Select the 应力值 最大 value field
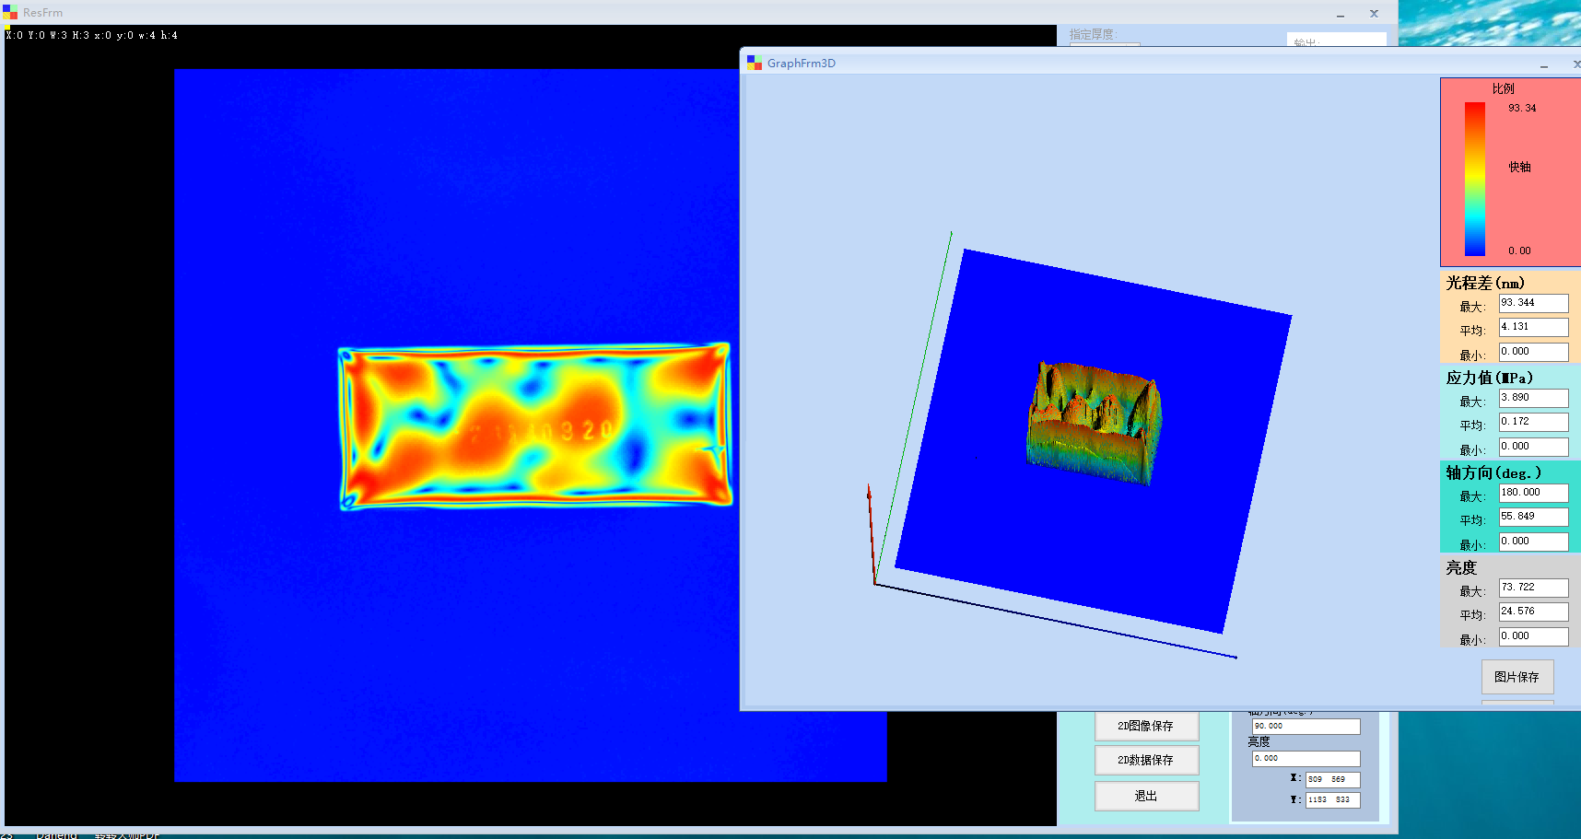Screen dimensions: 1581x839 (1533, 398)
